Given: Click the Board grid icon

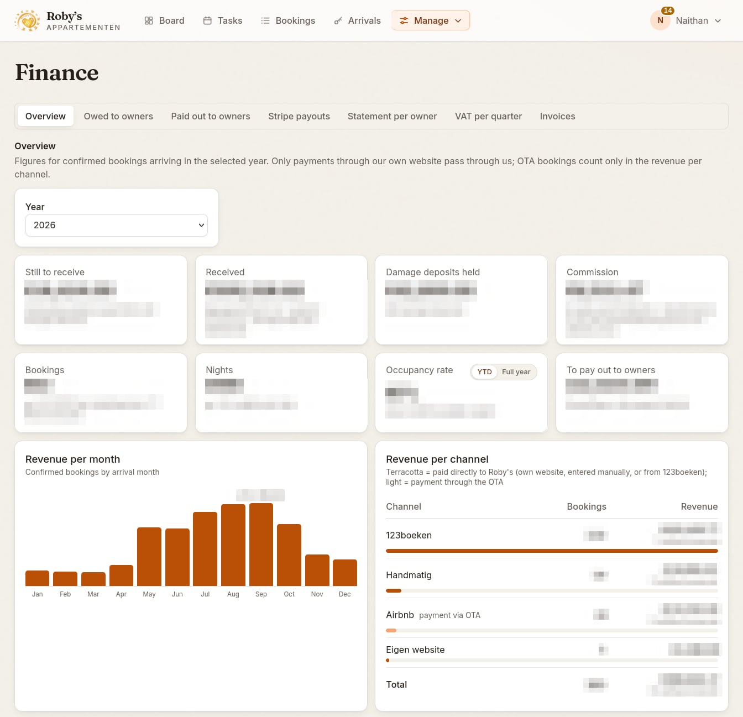Looking at the screenshot, I should pyautogui.click(x=149, y=20).
